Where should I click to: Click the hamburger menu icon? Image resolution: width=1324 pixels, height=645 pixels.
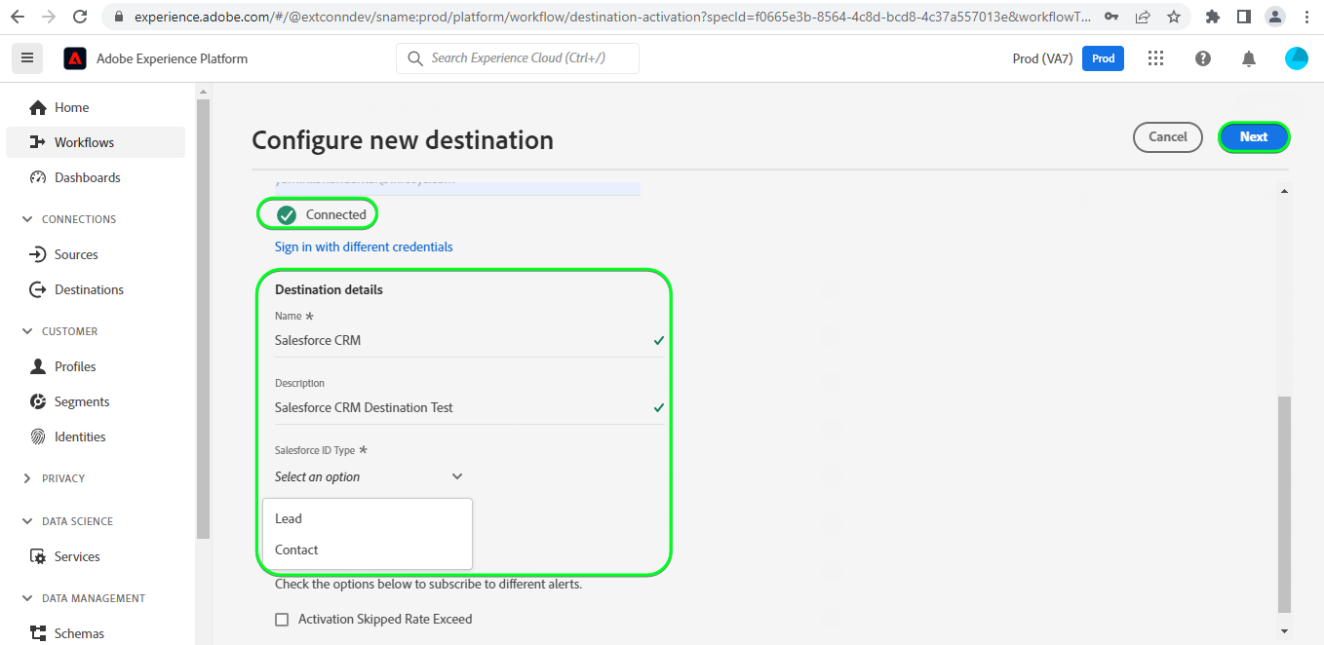click(27, 58)
